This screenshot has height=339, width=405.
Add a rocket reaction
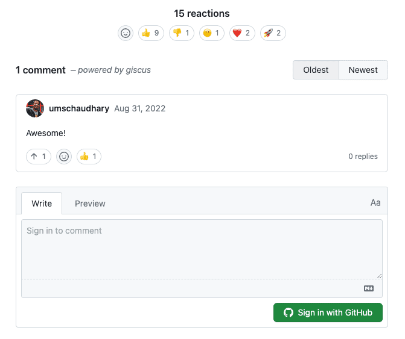[x=273, y=33]
